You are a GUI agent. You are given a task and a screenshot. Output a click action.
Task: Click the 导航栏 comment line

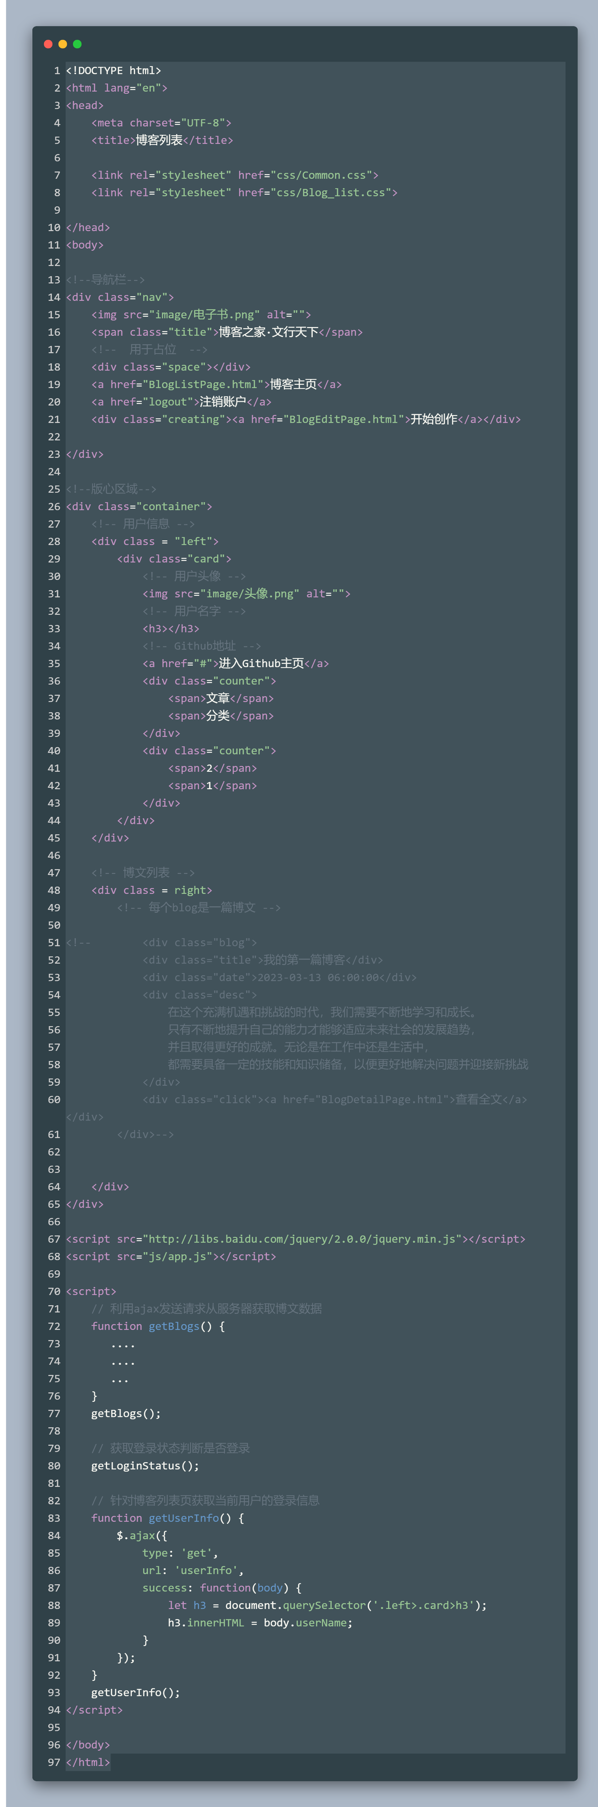pos(105,280)
